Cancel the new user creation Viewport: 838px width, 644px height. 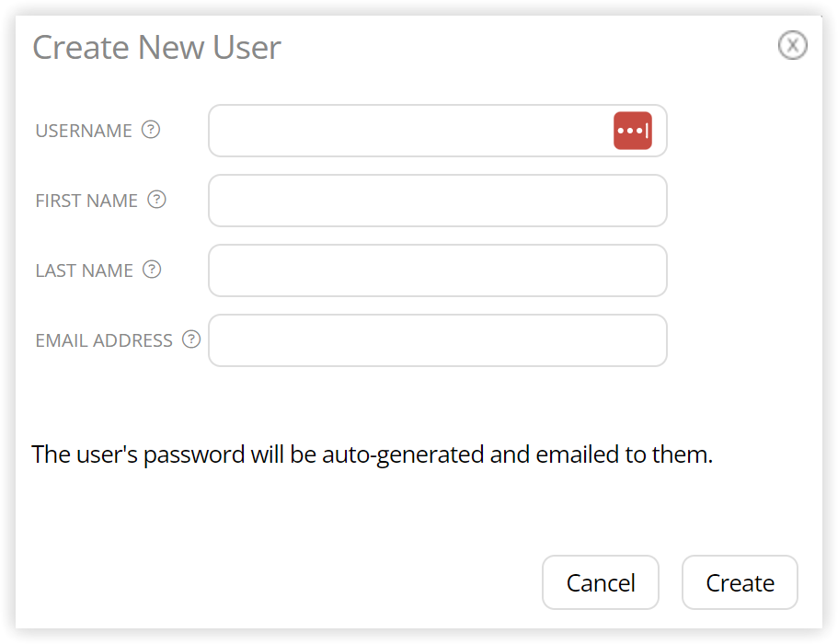(600, 582)
